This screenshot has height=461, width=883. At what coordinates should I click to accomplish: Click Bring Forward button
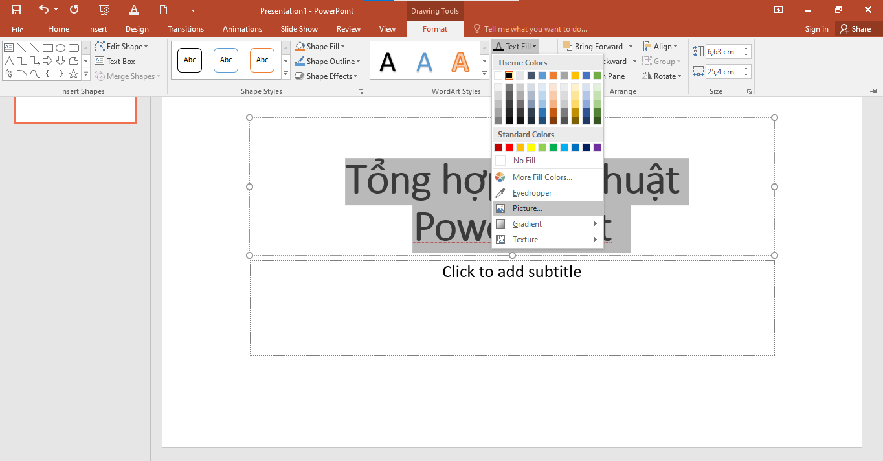(592, 47)
